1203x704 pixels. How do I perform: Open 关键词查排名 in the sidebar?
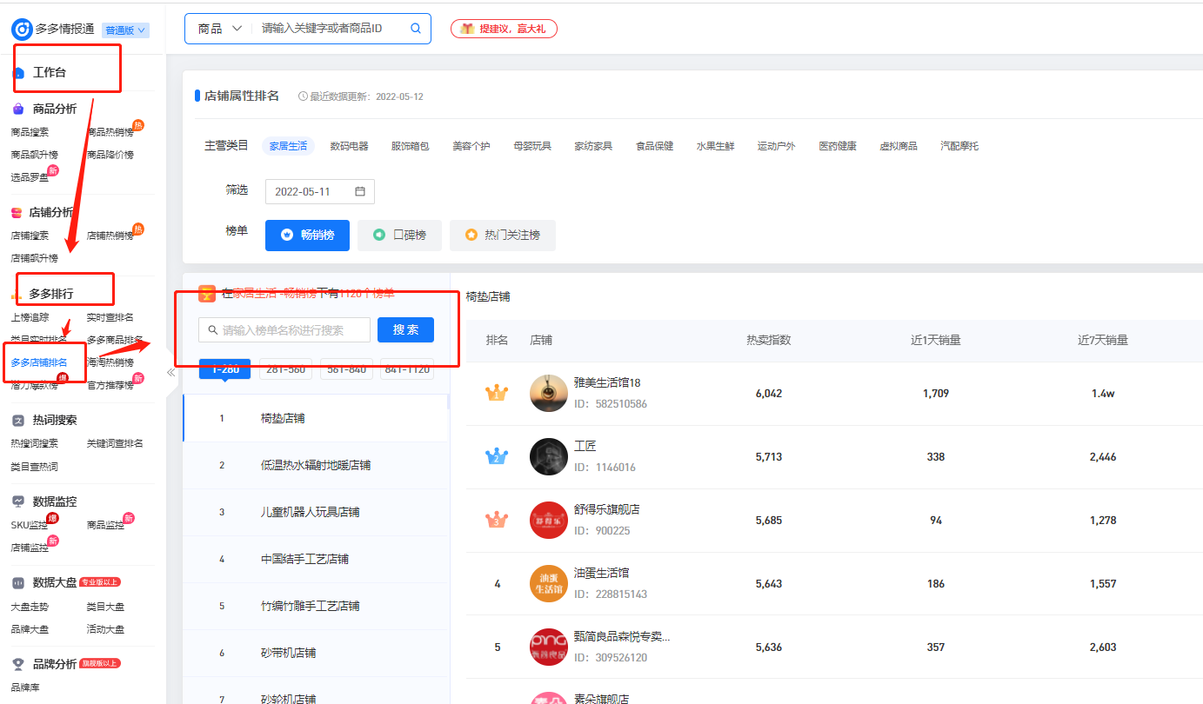point(116,443)
